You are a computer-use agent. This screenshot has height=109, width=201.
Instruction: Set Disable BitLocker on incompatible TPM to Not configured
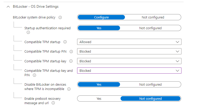point(150,84)
